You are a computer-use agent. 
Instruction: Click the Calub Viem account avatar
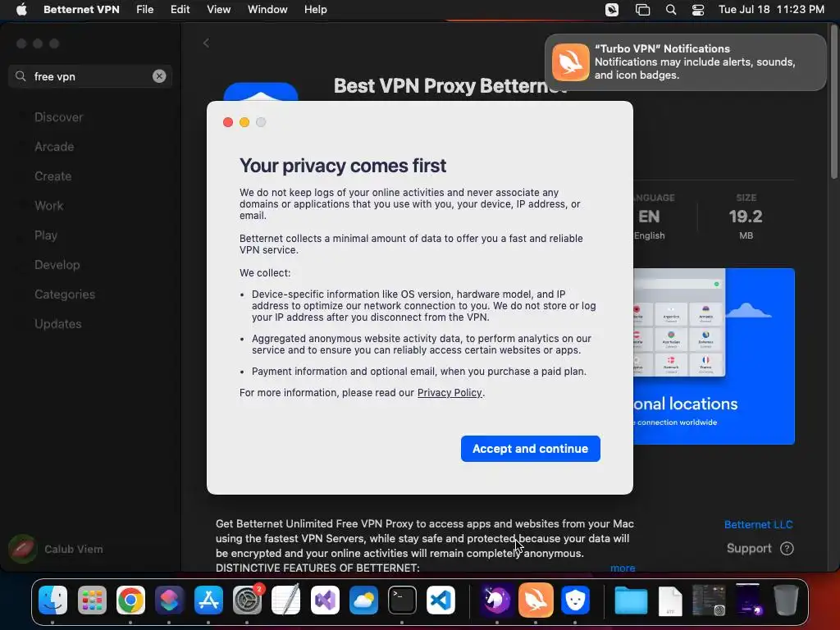22,549
